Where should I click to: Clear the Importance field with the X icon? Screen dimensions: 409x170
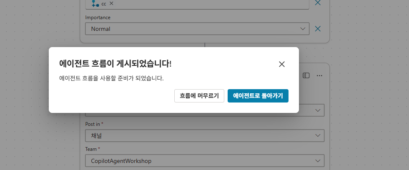click(x=318, y=29)
